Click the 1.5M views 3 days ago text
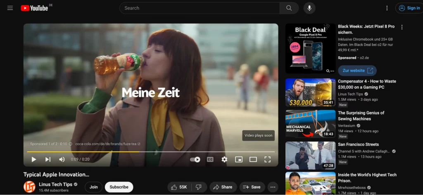 358,100
